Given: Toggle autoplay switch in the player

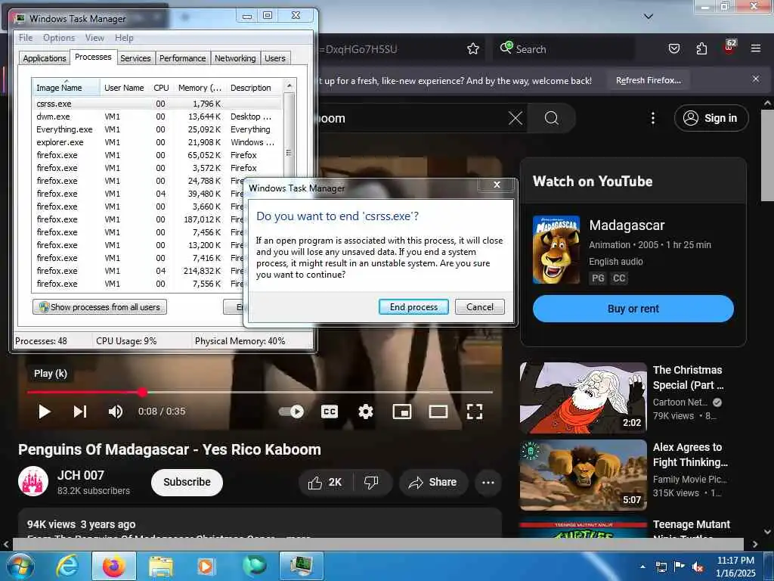Looking at the screenshot, I should 291,412.
